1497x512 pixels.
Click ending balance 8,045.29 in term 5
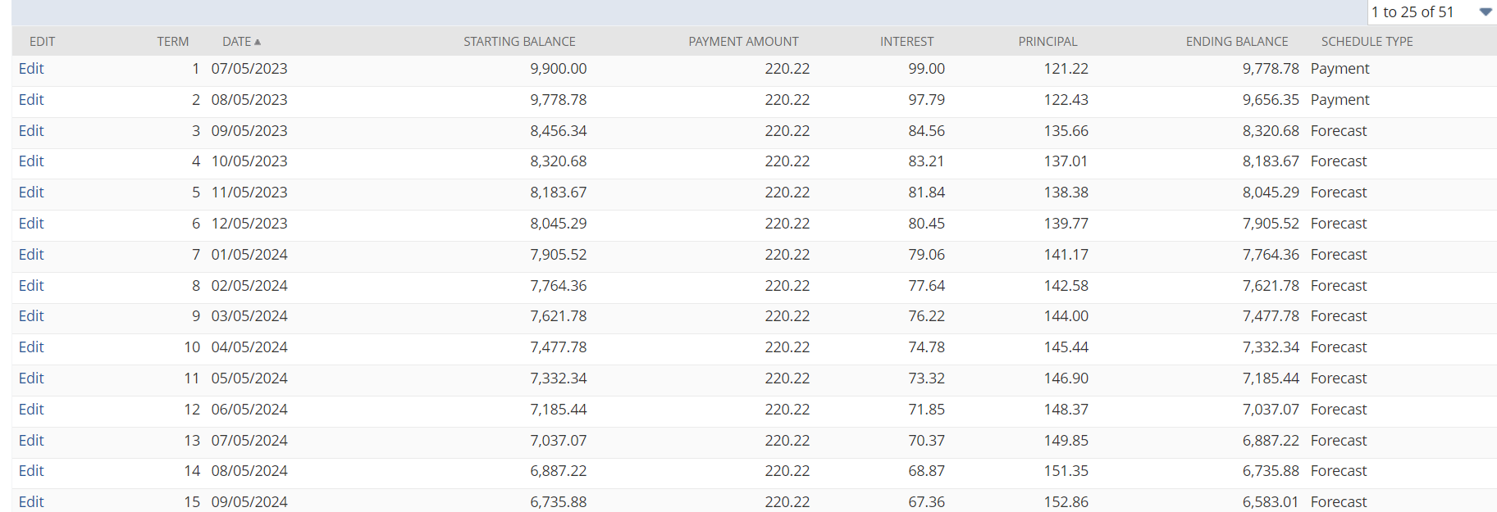[1271, 193]
